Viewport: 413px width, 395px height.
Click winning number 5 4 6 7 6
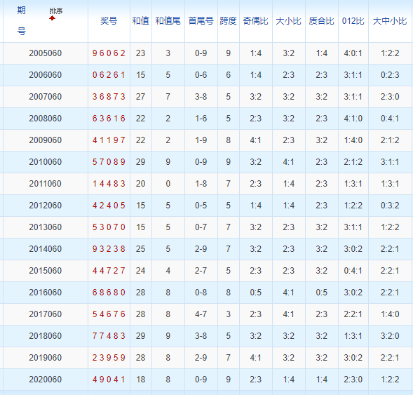coord(109,314)
